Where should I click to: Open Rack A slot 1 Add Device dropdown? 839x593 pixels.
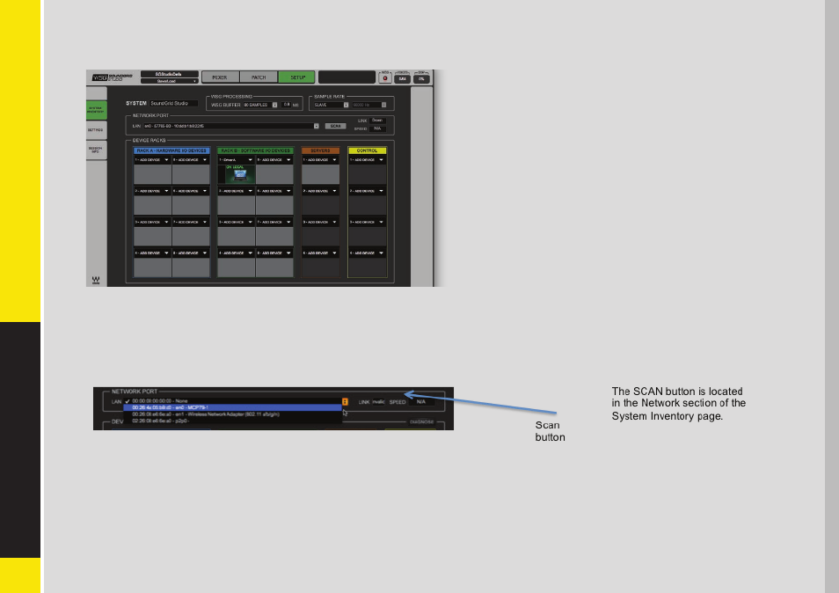(152, 160)
